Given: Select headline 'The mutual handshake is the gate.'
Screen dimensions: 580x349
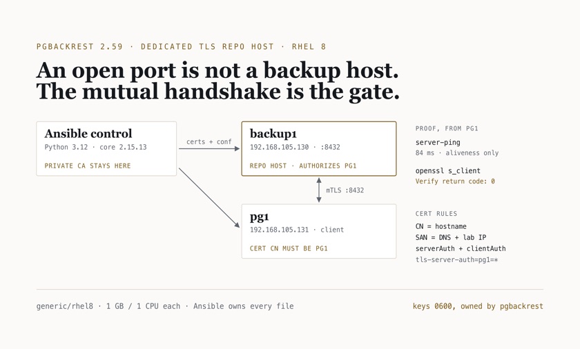Looking at the screenshot, I should click(218, 91).
